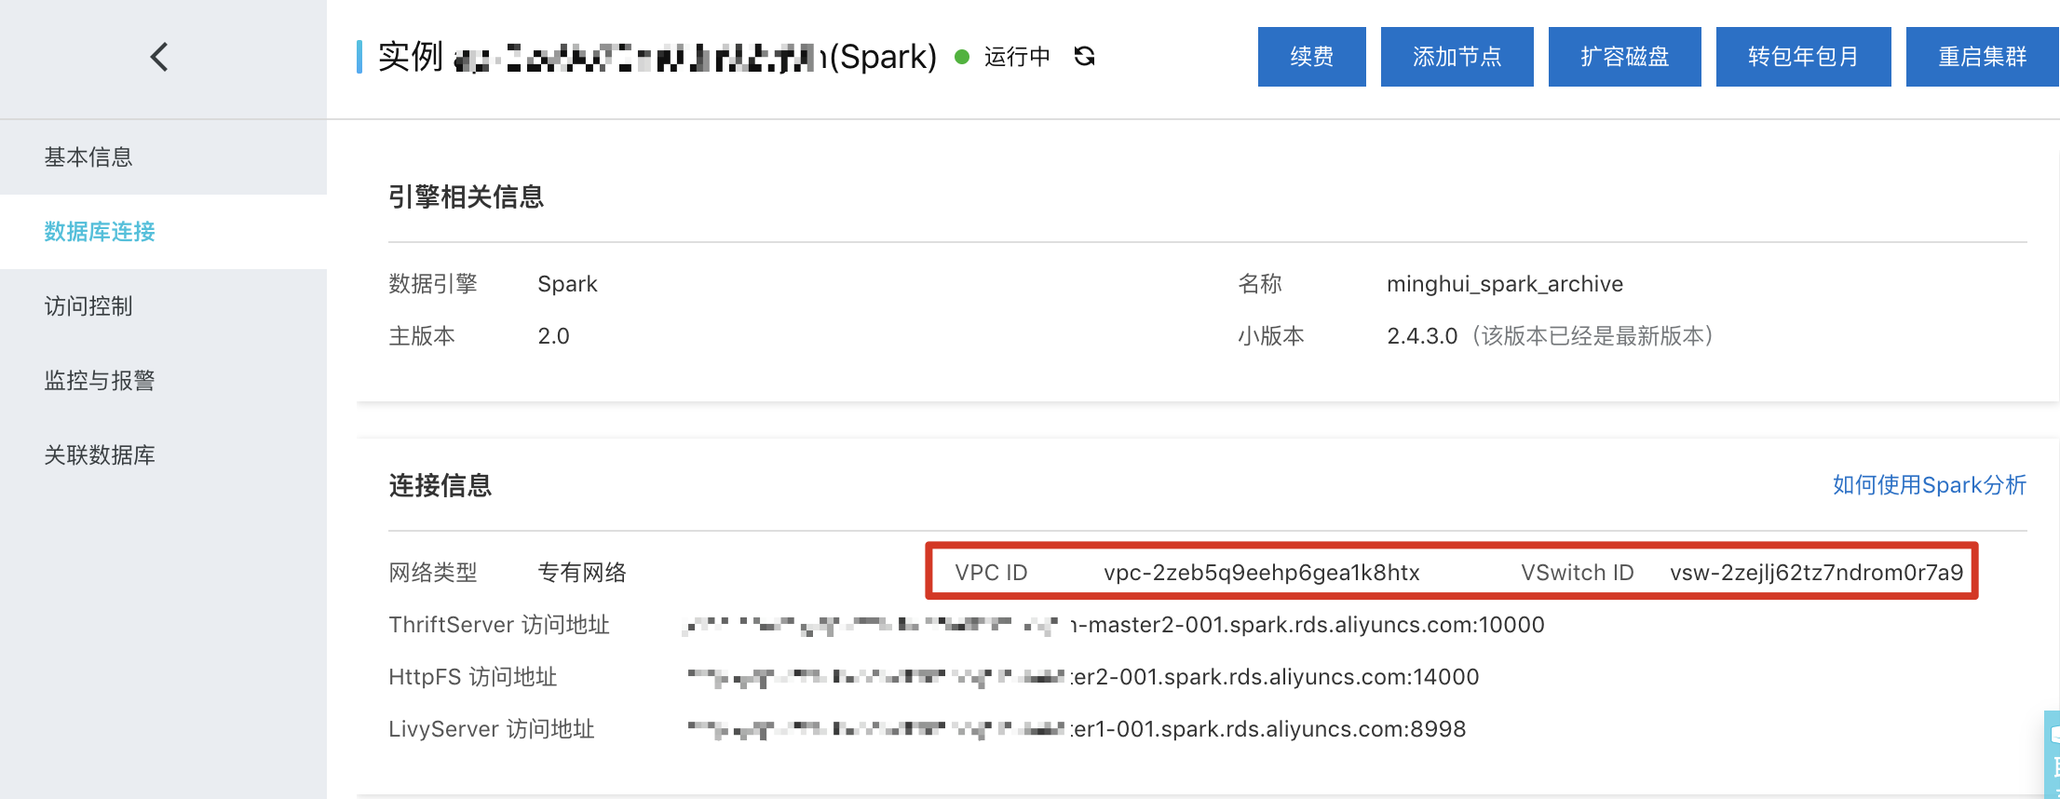This screenshot has height=799, width=2060.
Task: Open the 基本信息 menu item
Action: 163,156
